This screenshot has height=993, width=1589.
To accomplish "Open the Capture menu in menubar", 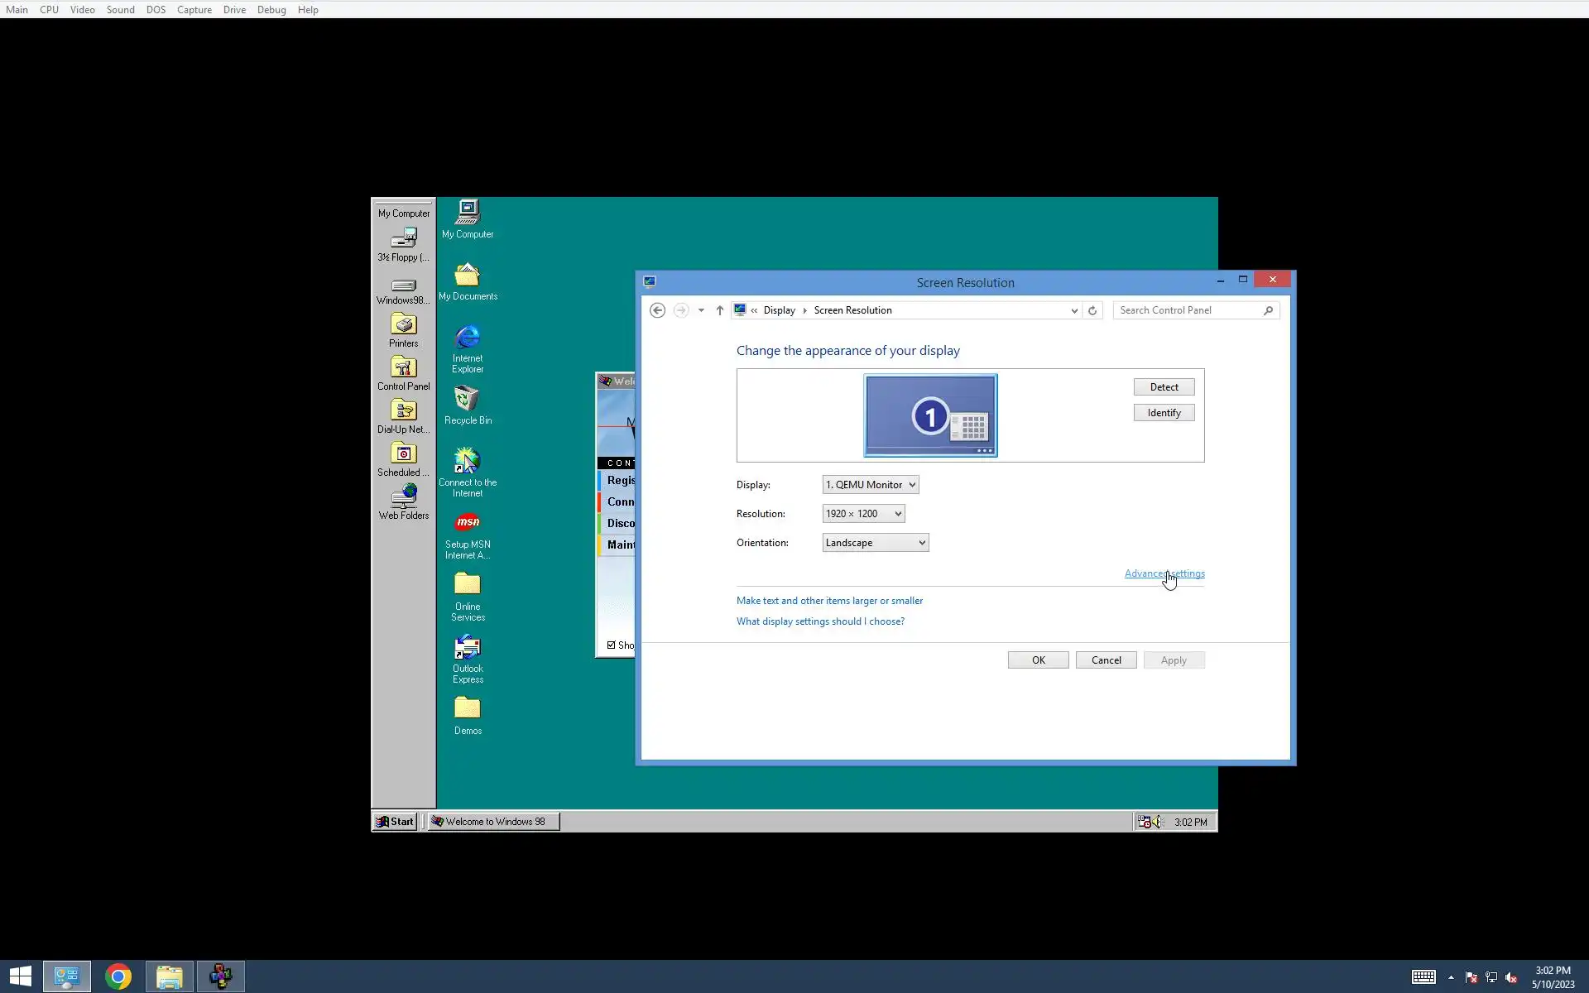I will 194,10.
